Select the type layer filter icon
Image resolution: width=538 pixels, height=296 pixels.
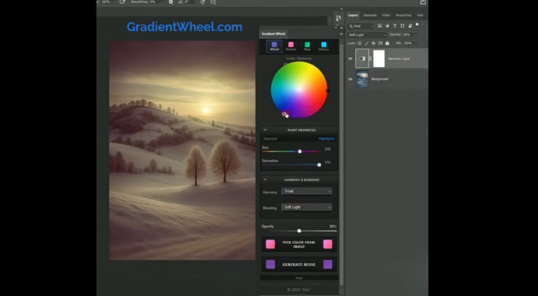point(394,26)
